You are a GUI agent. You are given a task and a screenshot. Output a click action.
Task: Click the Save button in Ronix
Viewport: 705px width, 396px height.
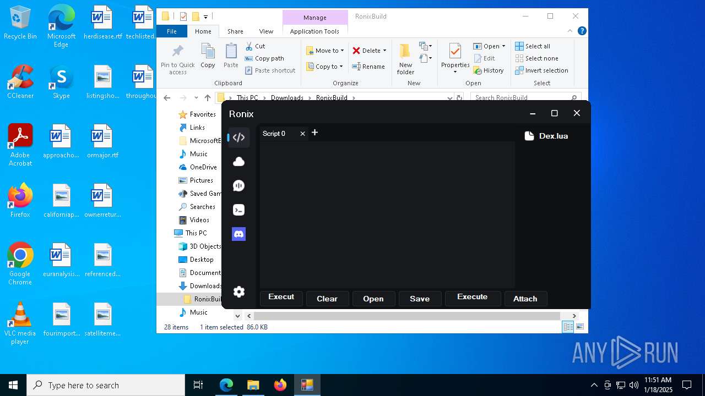420,299
